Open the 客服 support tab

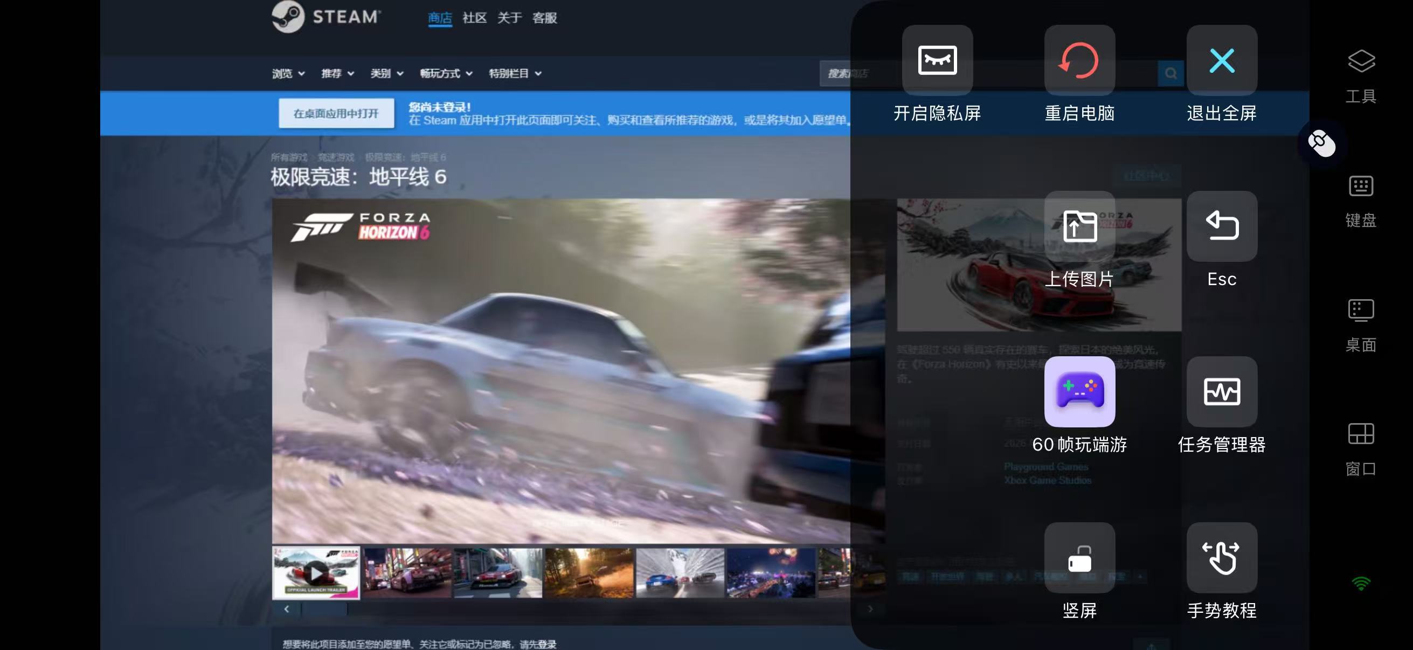pyautogui.click(x=544, y=18)
